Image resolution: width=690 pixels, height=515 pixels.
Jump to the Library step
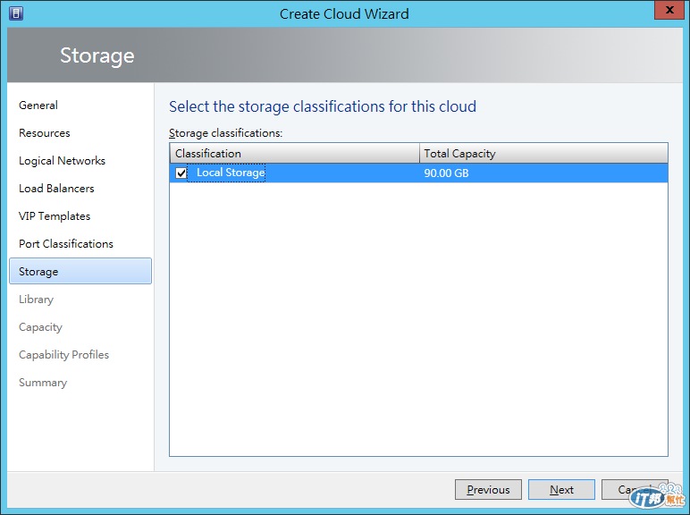(x=37, y=300)
